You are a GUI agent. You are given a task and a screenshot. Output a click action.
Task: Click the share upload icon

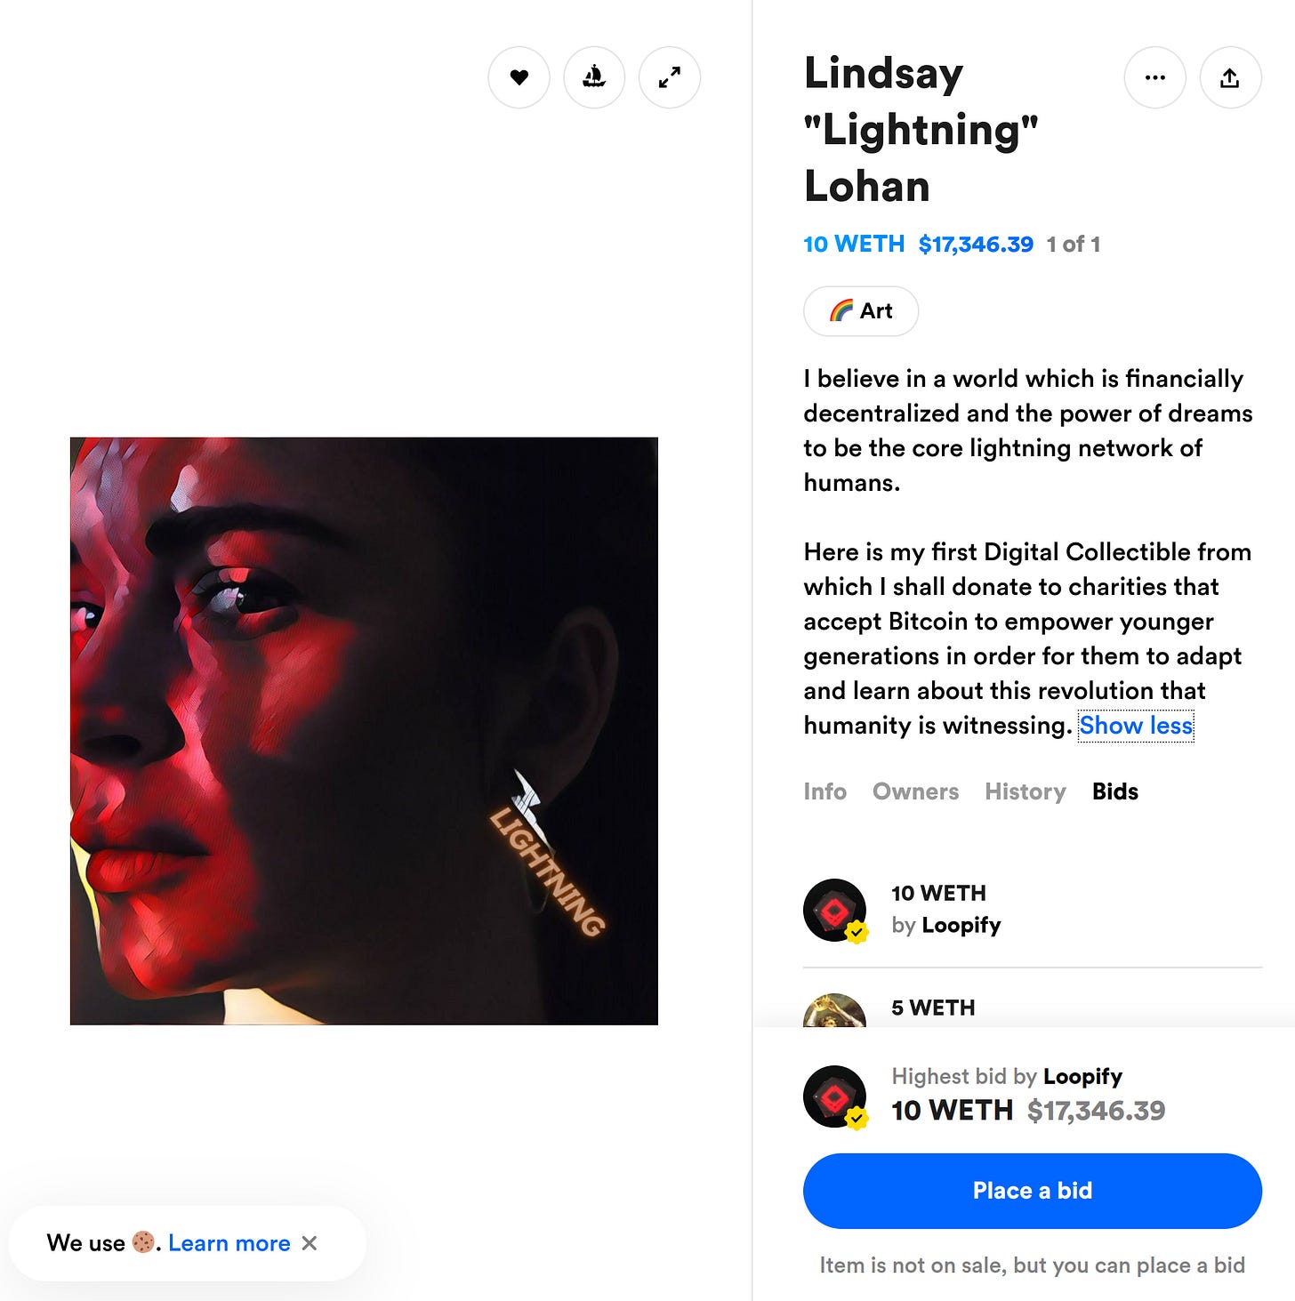1231,77
